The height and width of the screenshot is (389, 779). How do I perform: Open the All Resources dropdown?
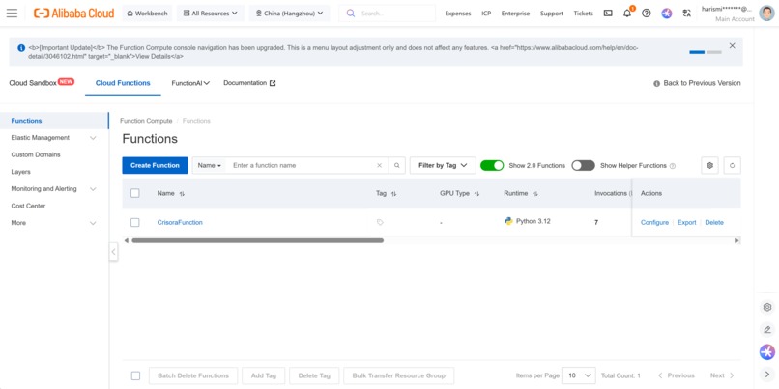pyautogui.click(x=211, y=14)
